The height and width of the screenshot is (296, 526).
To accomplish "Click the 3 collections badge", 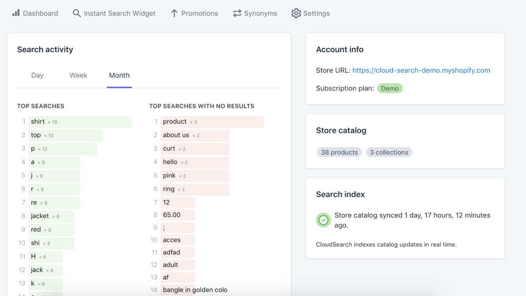I will click(x=389, y=152).
